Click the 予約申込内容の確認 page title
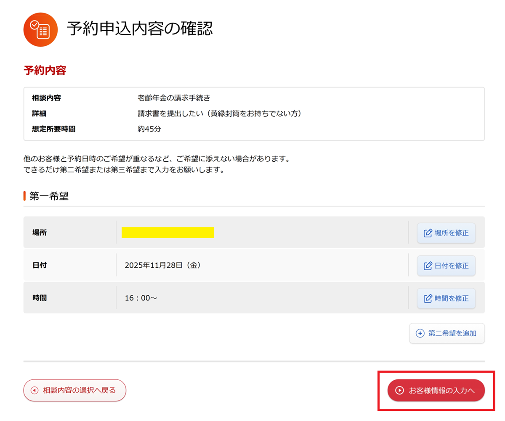This screenshot has width=505, height=421. tap(140, 29)
